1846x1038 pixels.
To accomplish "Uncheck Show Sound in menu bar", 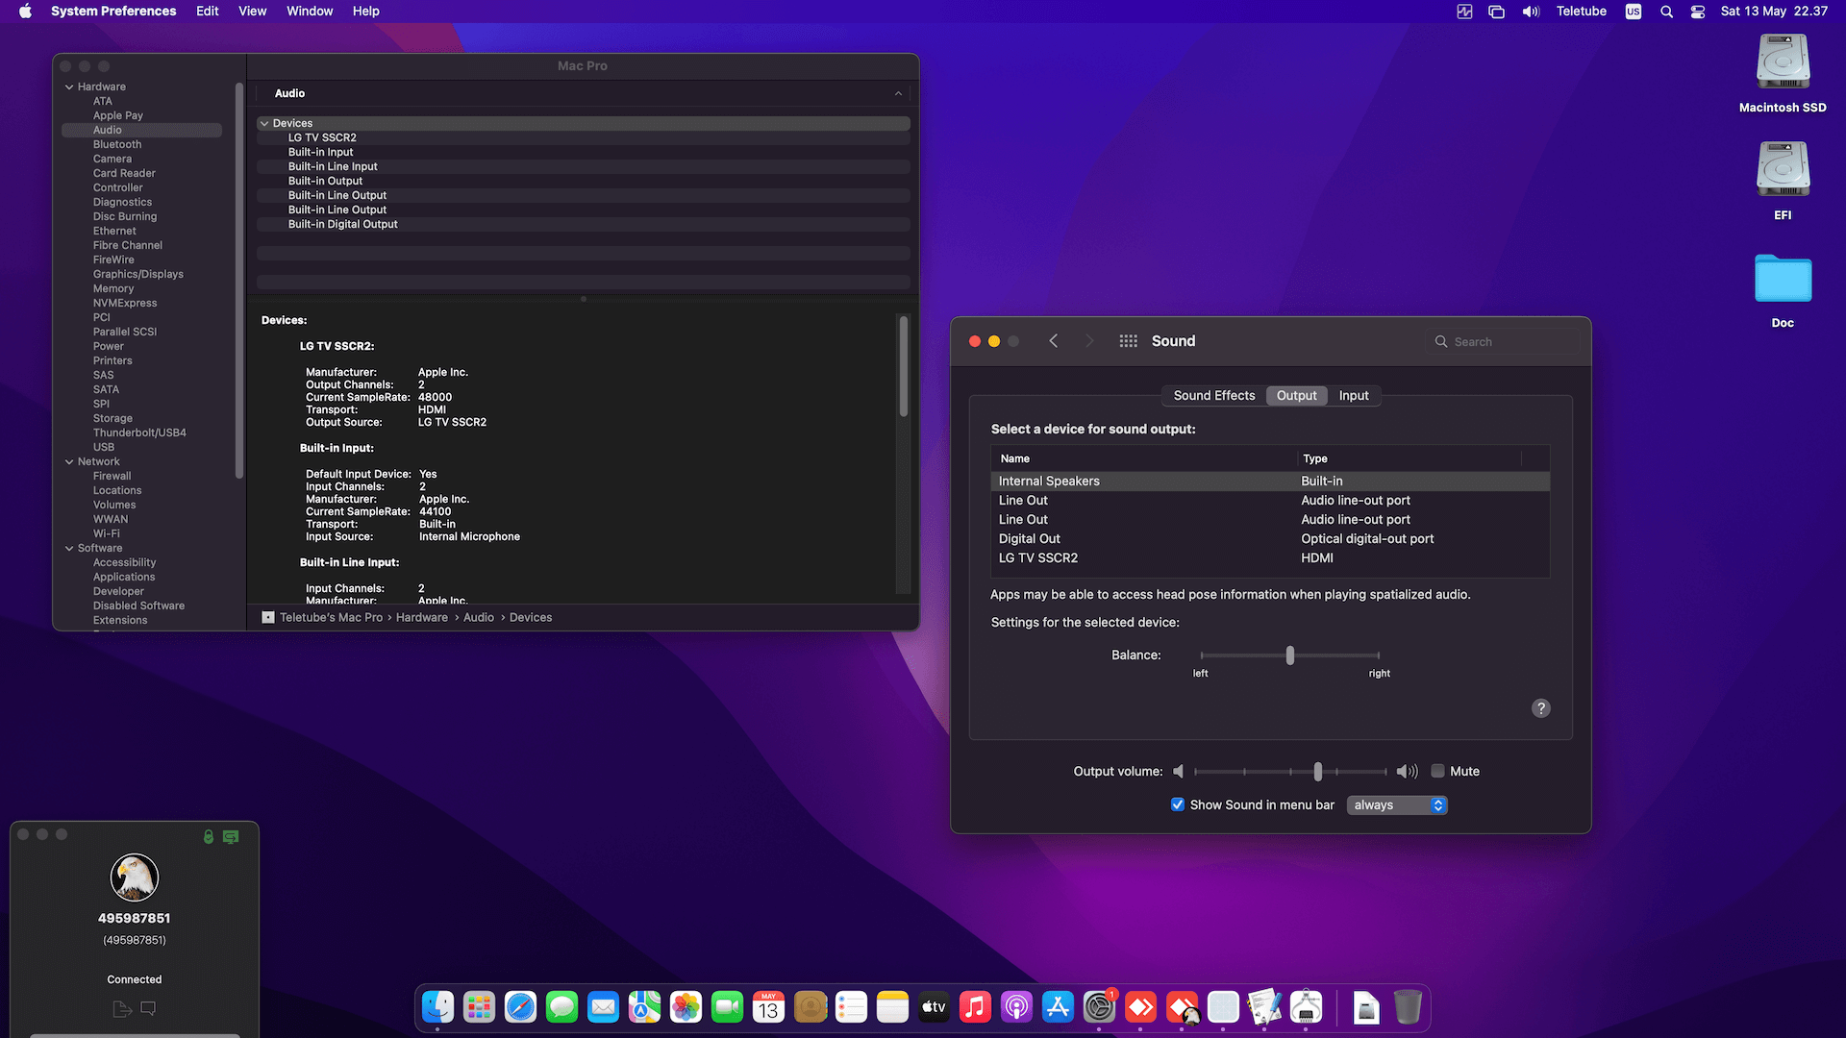I will pyautogui.click(x=1178, y=804).
